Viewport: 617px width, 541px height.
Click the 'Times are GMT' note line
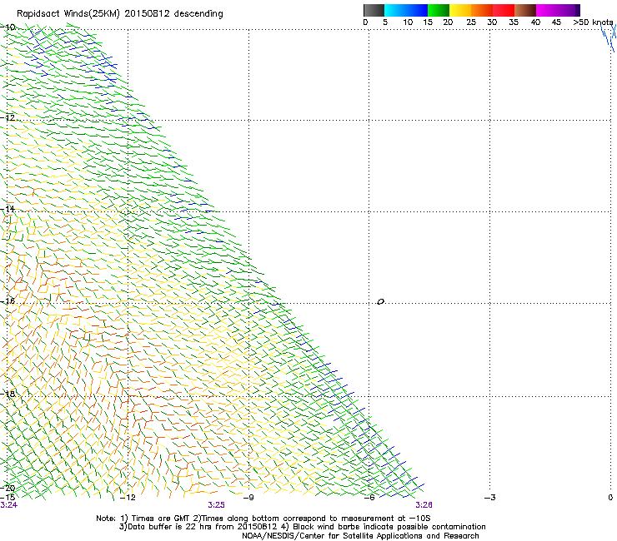263,519
